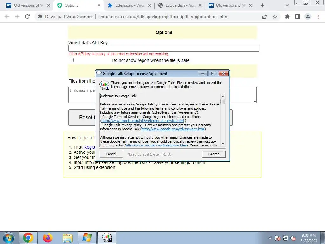Close the Google Talk Setup dialog
Viewport: 325px width, 244px height.
[223, 73]
